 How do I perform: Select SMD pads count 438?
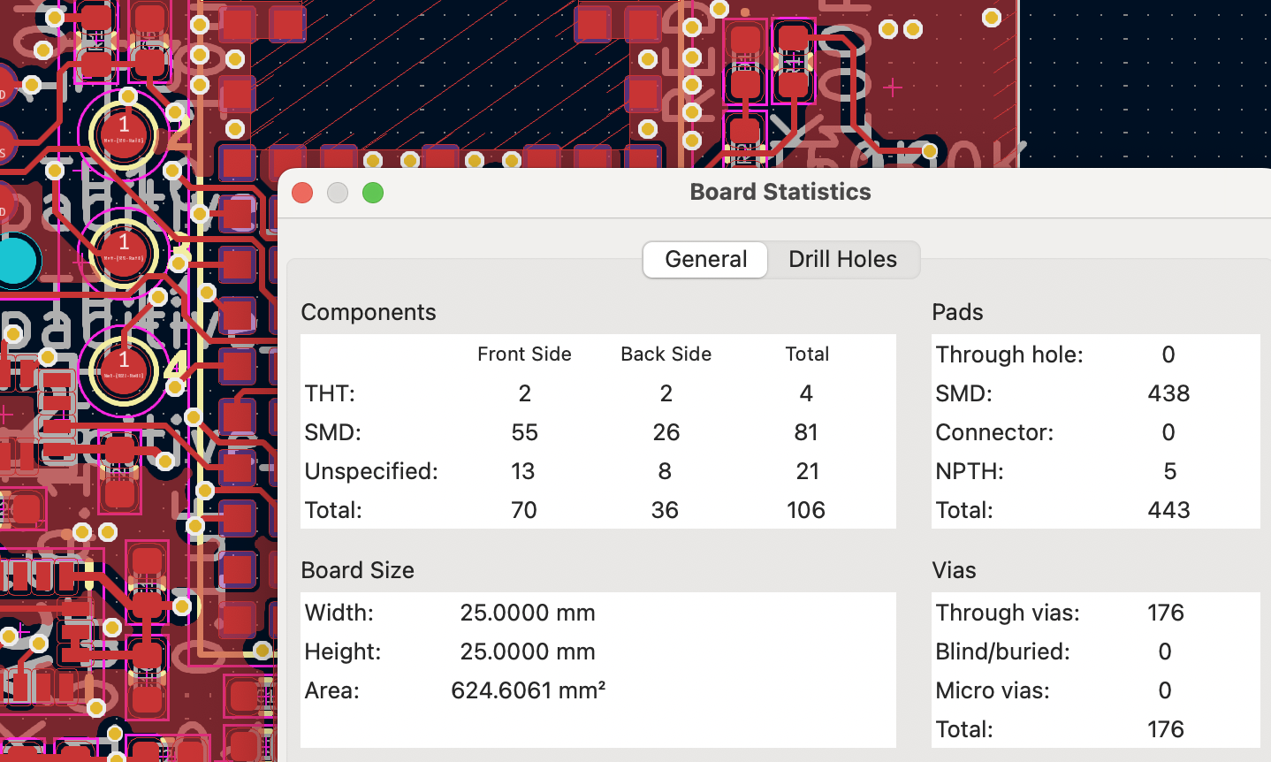(1168, 393)
